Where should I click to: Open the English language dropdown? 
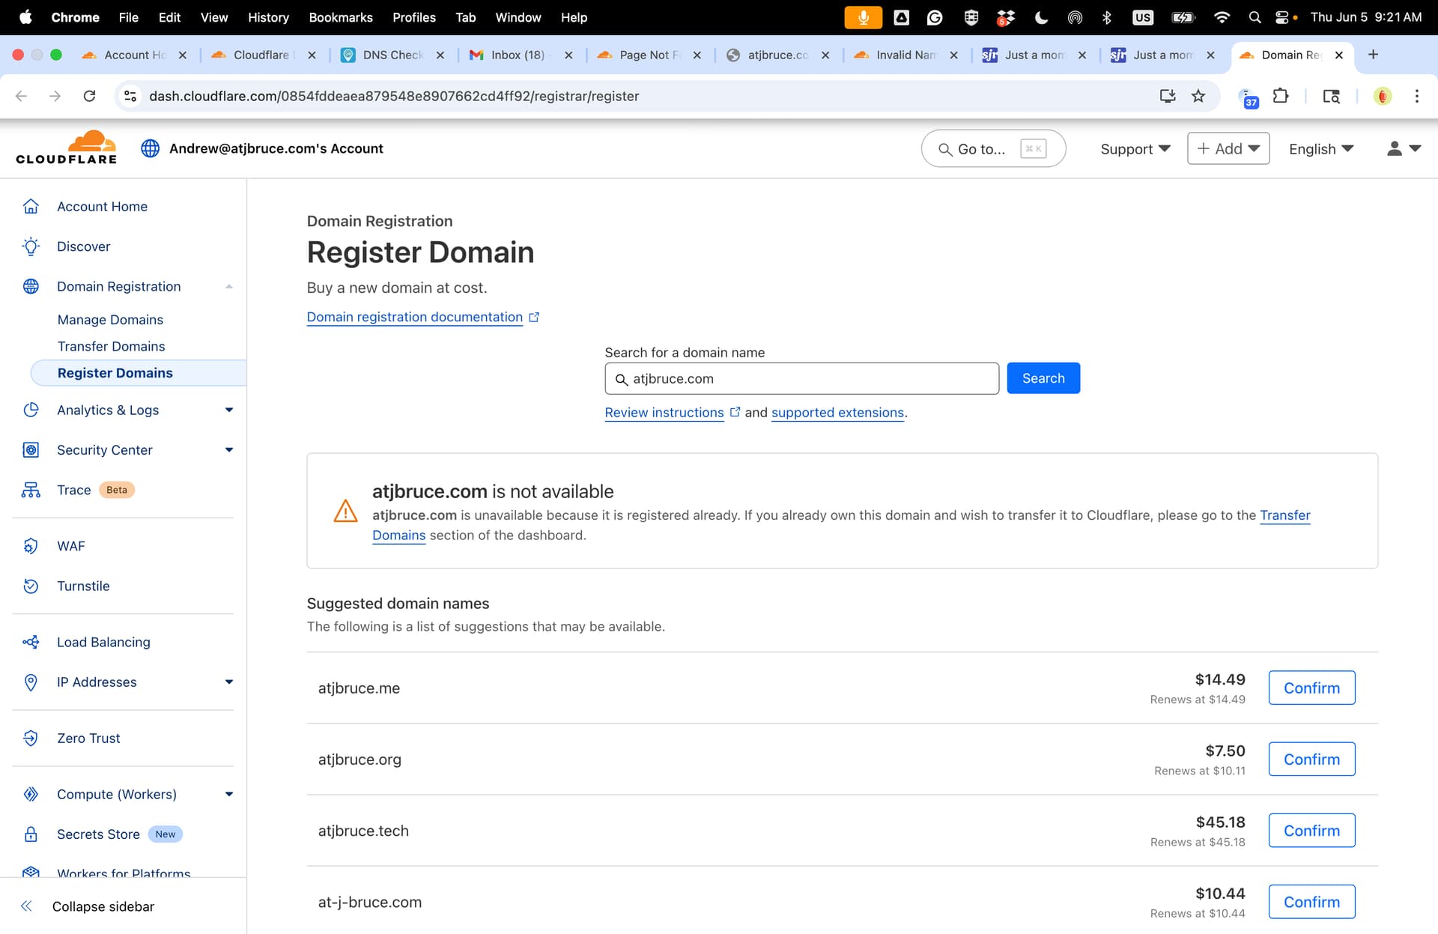pyautogui.click(x=1321, y=149)
